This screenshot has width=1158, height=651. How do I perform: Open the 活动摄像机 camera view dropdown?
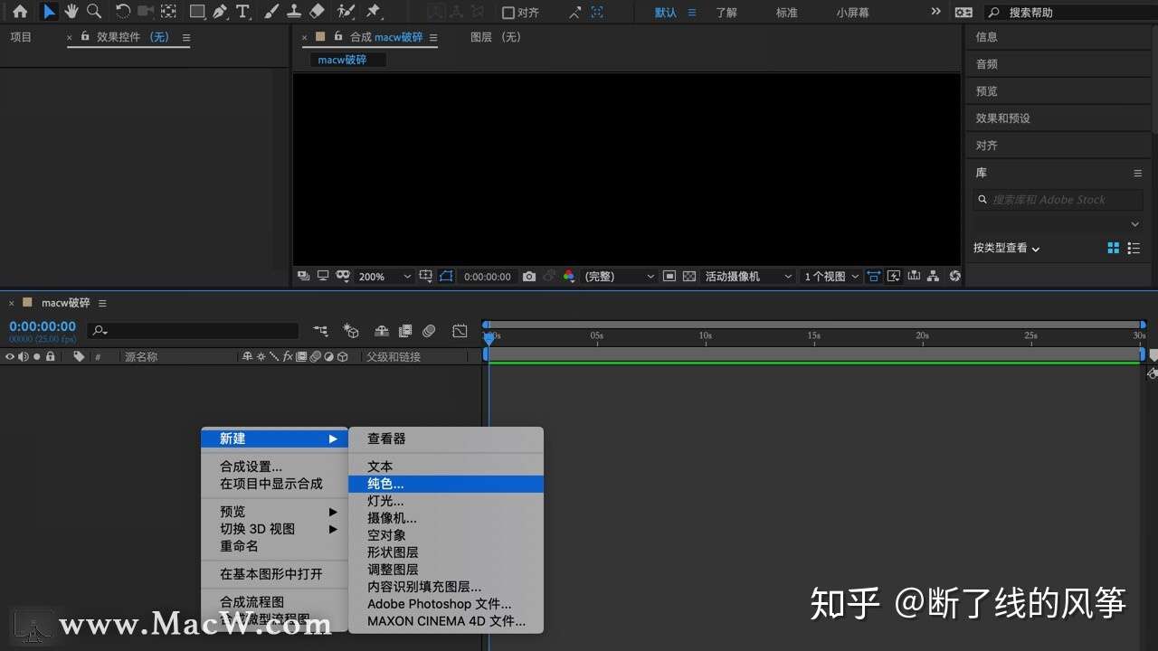pyautogui.click(x=748, y=277)
